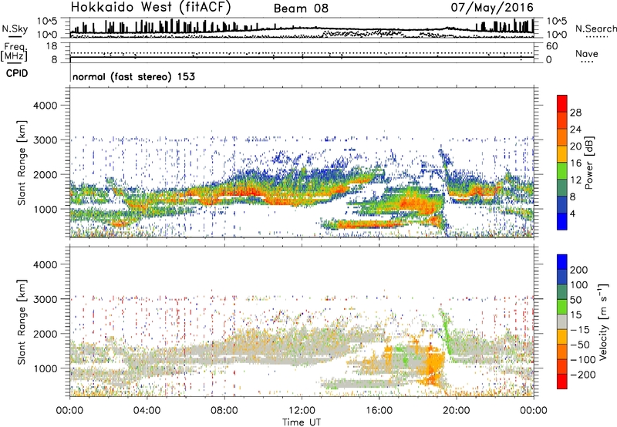
Task: Click the "Freq. [MHz]" axis label
Action: point(15,52)
